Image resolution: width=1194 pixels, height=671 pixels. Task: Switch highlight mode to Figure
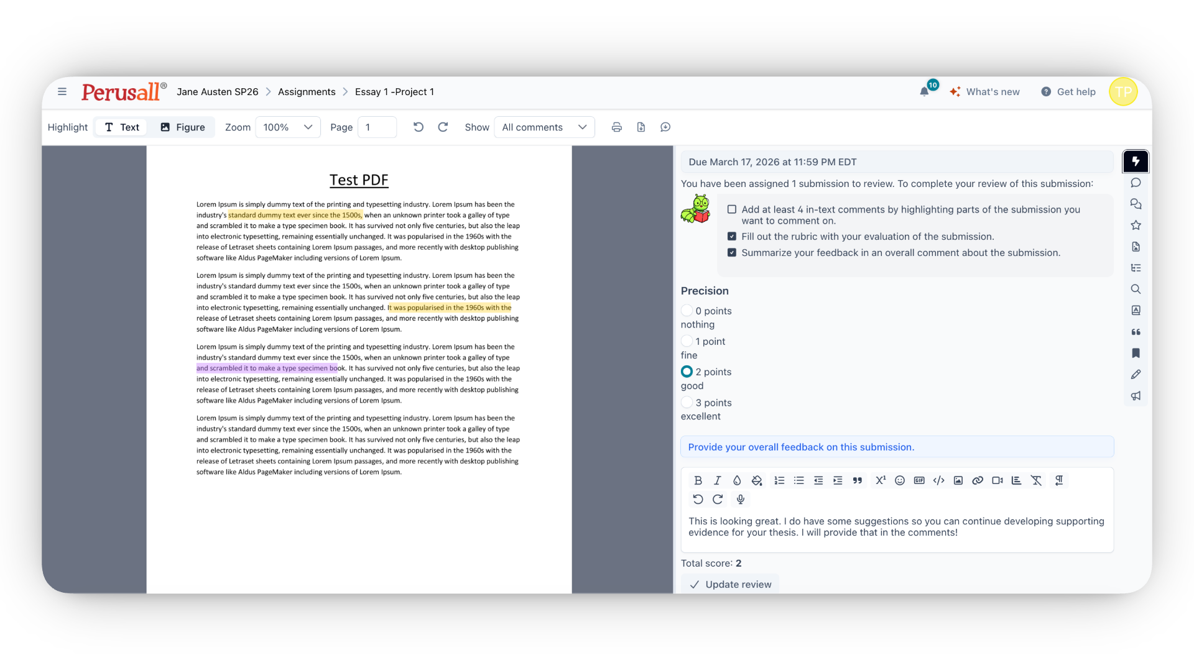(182, 127)
